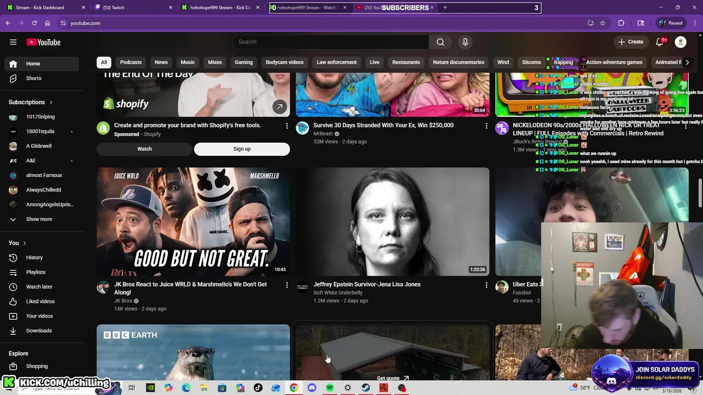Select the Podcasts filter chip

[x=131, y=63]
